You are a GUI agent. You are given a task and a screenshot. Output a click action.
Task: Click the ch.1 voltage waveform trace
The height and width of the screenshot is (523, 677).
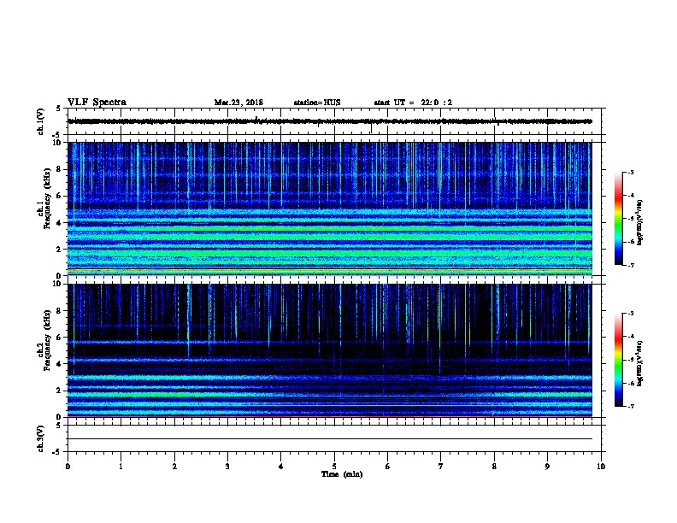(x=329, y=121)
